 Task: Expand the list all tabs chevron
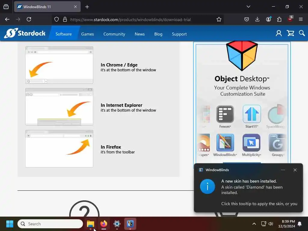tap(248, 7)
